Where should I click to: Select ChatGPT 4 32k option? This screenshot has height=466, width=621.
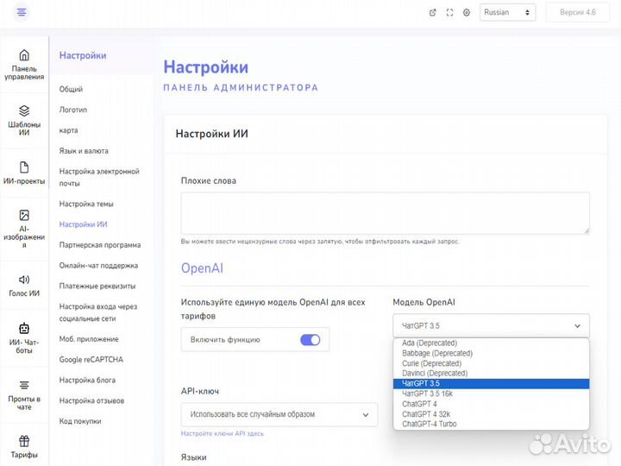click(491, 414)
